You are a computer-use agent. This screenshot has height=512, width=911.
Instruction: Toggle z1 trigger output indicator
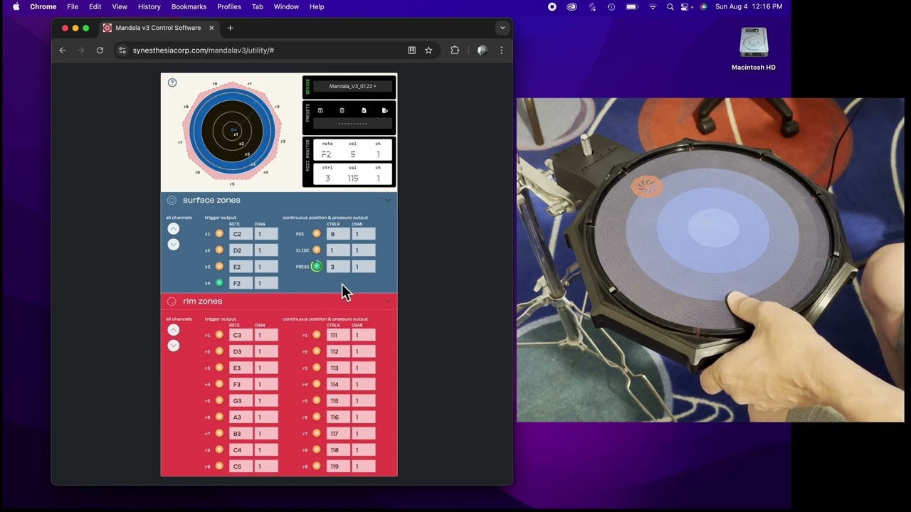(x=219, y=234)
